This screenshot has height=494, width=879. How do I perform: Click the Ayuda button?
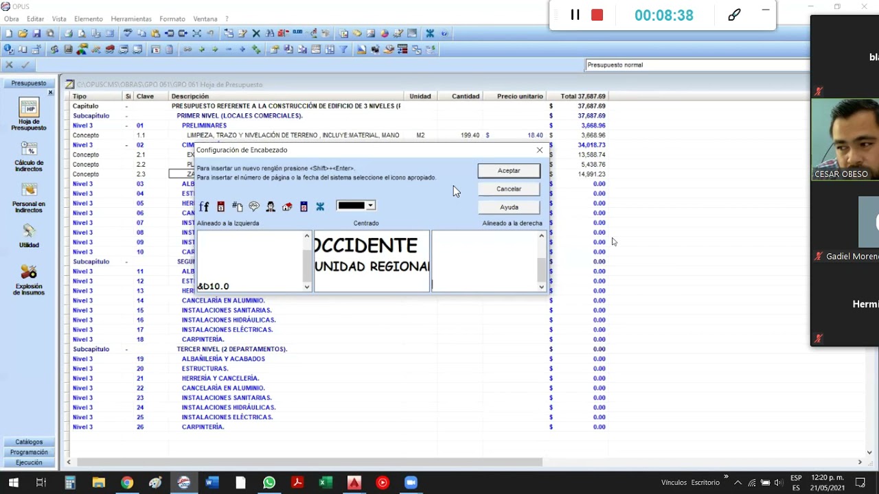509,207
